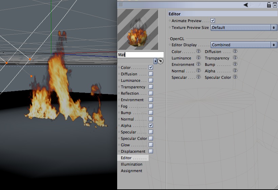
Task: Open the Editor Display Combined dropdown
Action: (244, 45)
